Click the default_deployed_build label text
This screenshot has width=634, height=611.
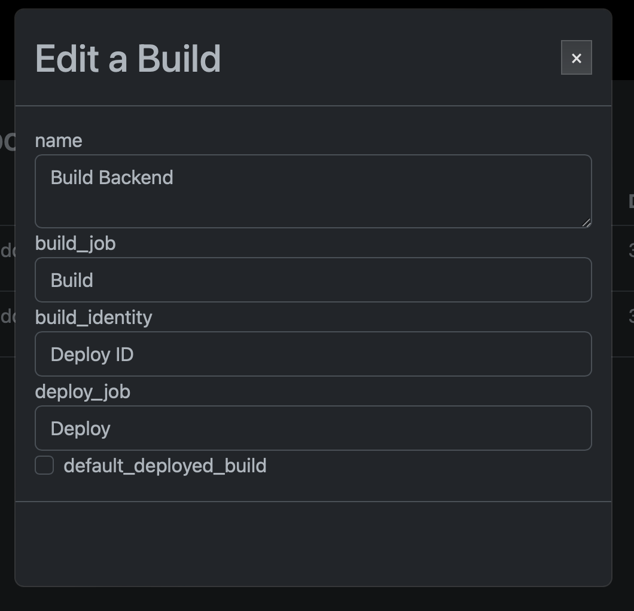click(x=165, y=466)
